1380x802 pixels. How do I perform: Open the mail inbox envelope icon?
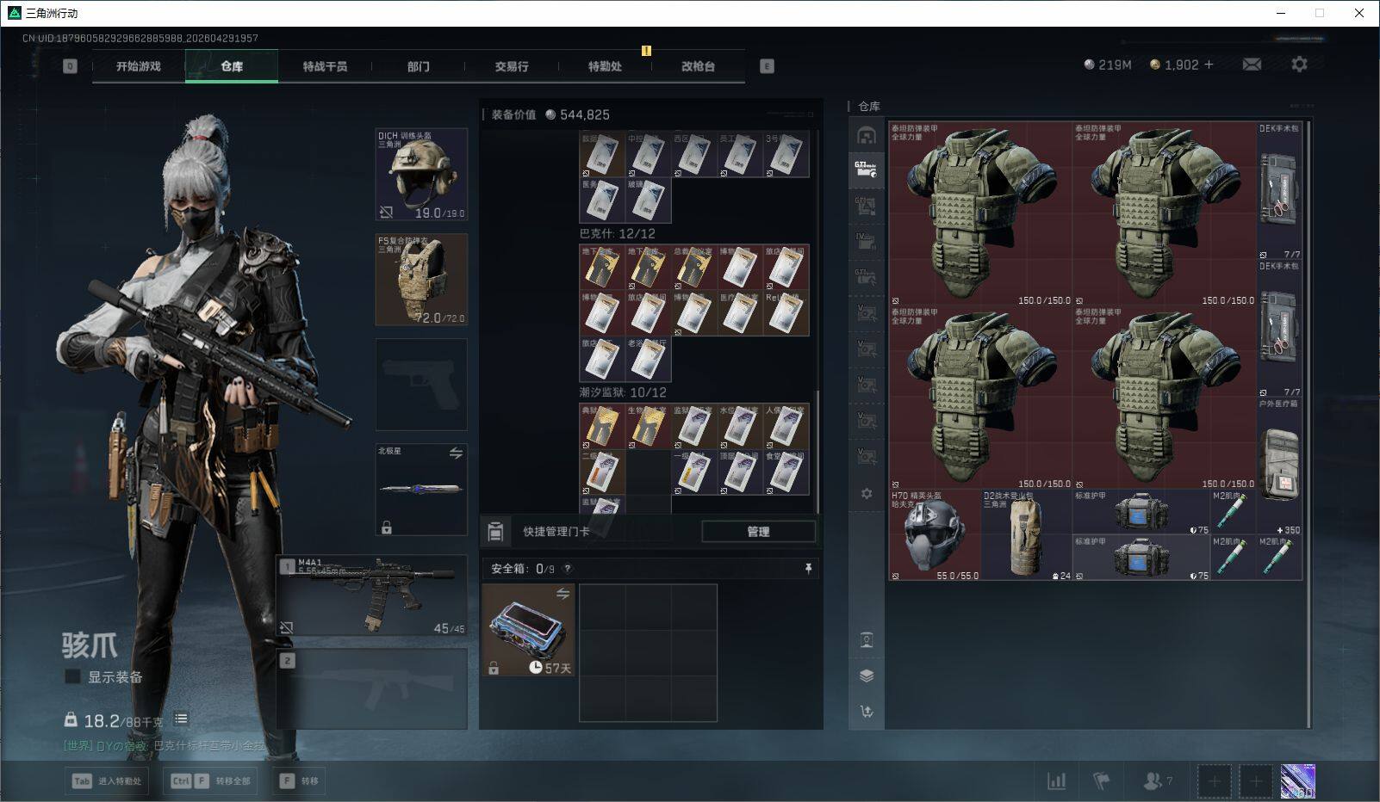[1252, 65]
